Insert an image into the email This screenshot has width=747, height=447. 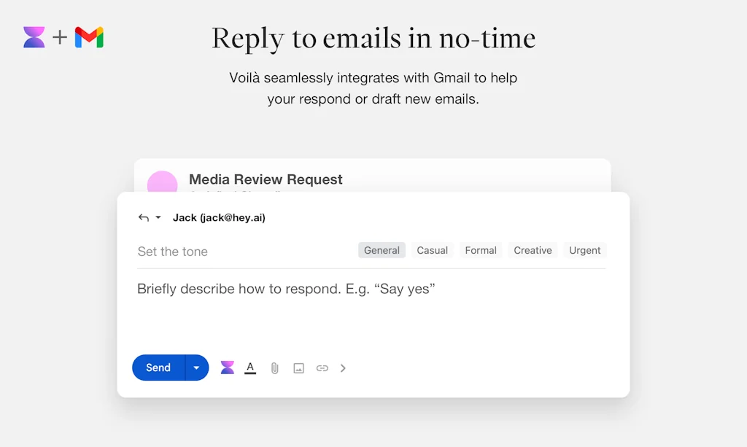point(298,368)
